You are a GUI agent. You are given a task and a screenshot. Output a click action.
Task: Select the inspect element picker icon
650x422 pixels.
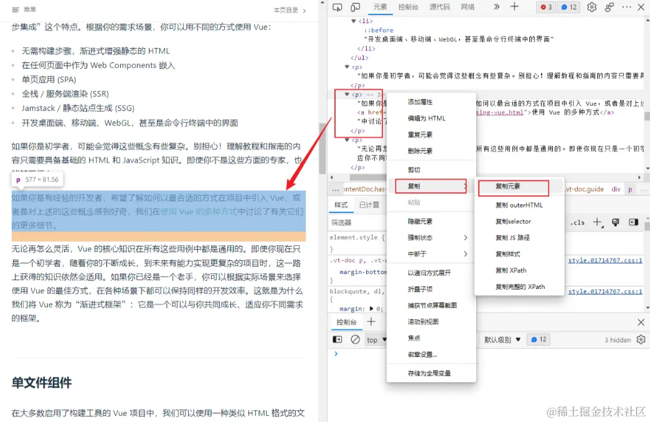[337, 7]
